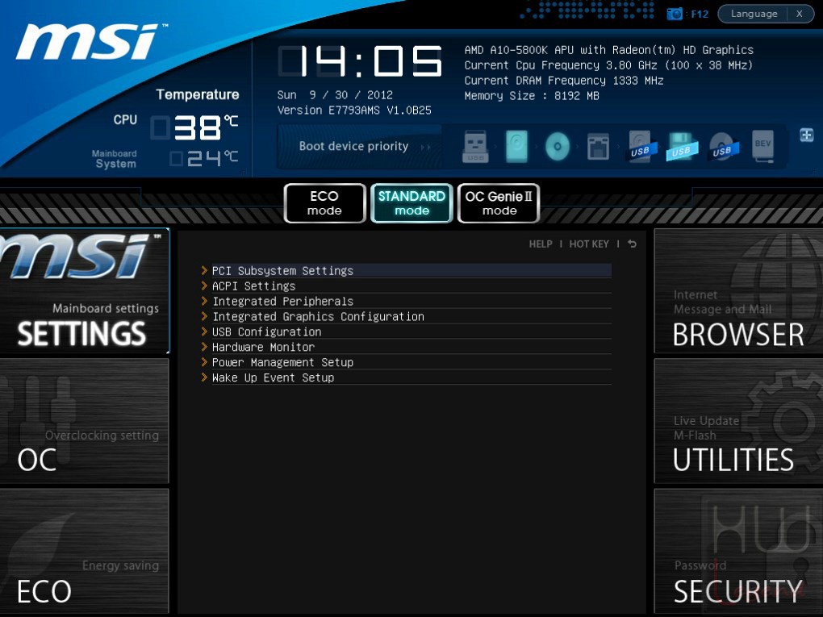Click the System temperature 24°C reading
The height and width of the screenshot is (617, 823).
(205, 158)
